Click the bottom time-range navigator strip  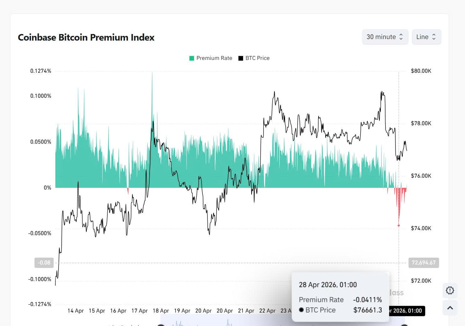point(282,322)
